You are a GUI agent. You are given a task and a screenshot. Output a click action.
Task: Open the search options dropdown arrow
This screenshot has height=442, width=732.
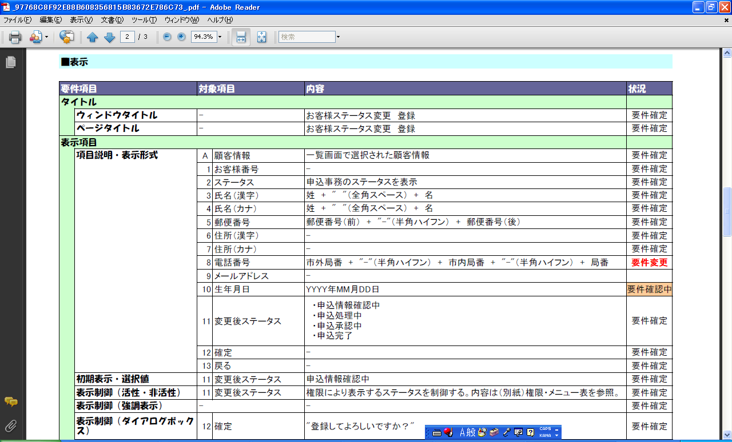[339, 37]
